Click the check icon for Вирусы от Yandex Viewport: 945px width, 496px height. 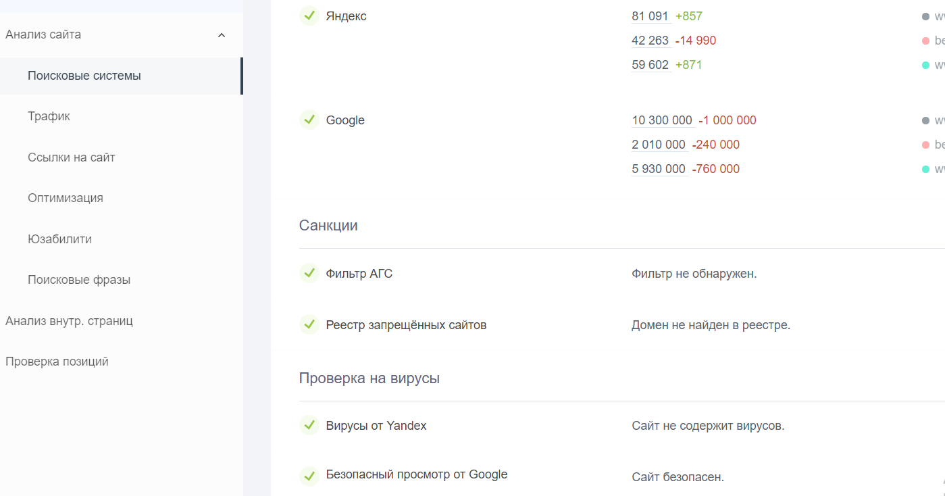click(x=309, y=425)
